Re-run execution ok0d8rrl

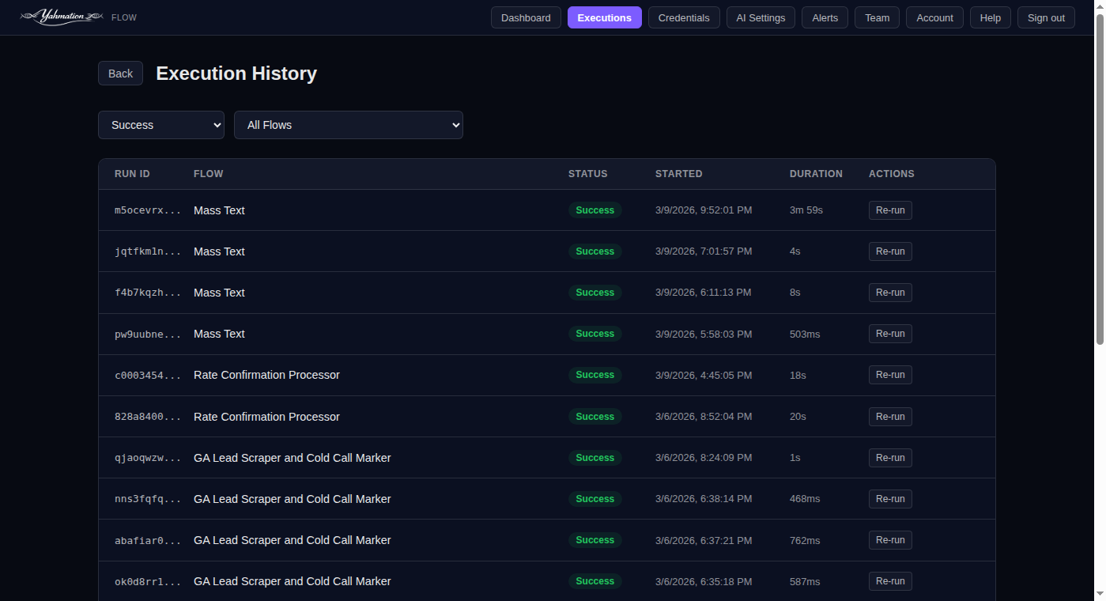coord(890,581)
